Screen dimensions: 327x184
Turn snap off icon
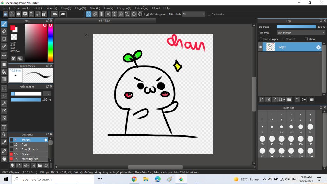[x=88, y=14]
